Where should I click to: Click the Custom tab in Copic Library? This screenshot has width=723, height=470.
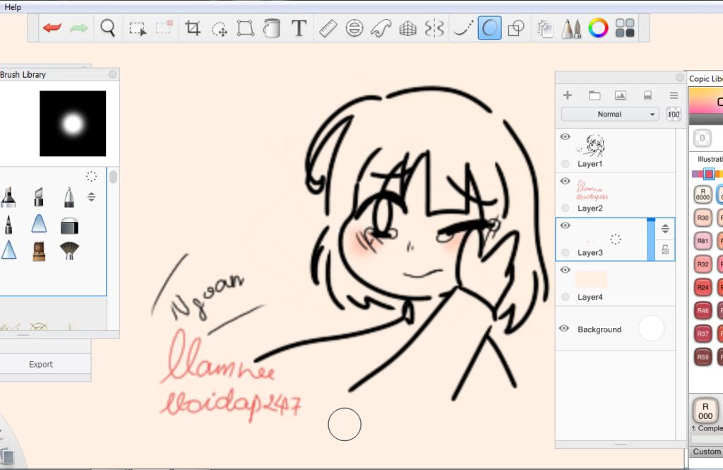pyautogui.click(x=706, y=452)
